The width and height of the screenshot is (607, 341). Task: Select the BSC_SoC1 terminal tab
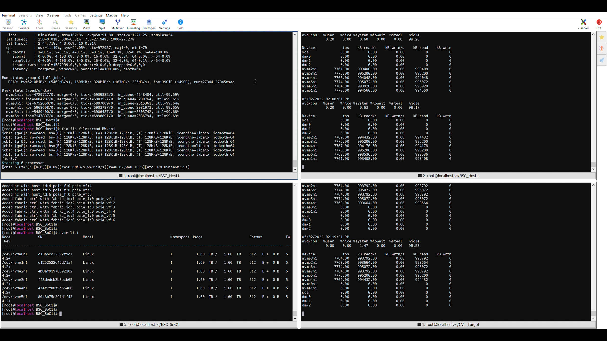pos(149,324)
